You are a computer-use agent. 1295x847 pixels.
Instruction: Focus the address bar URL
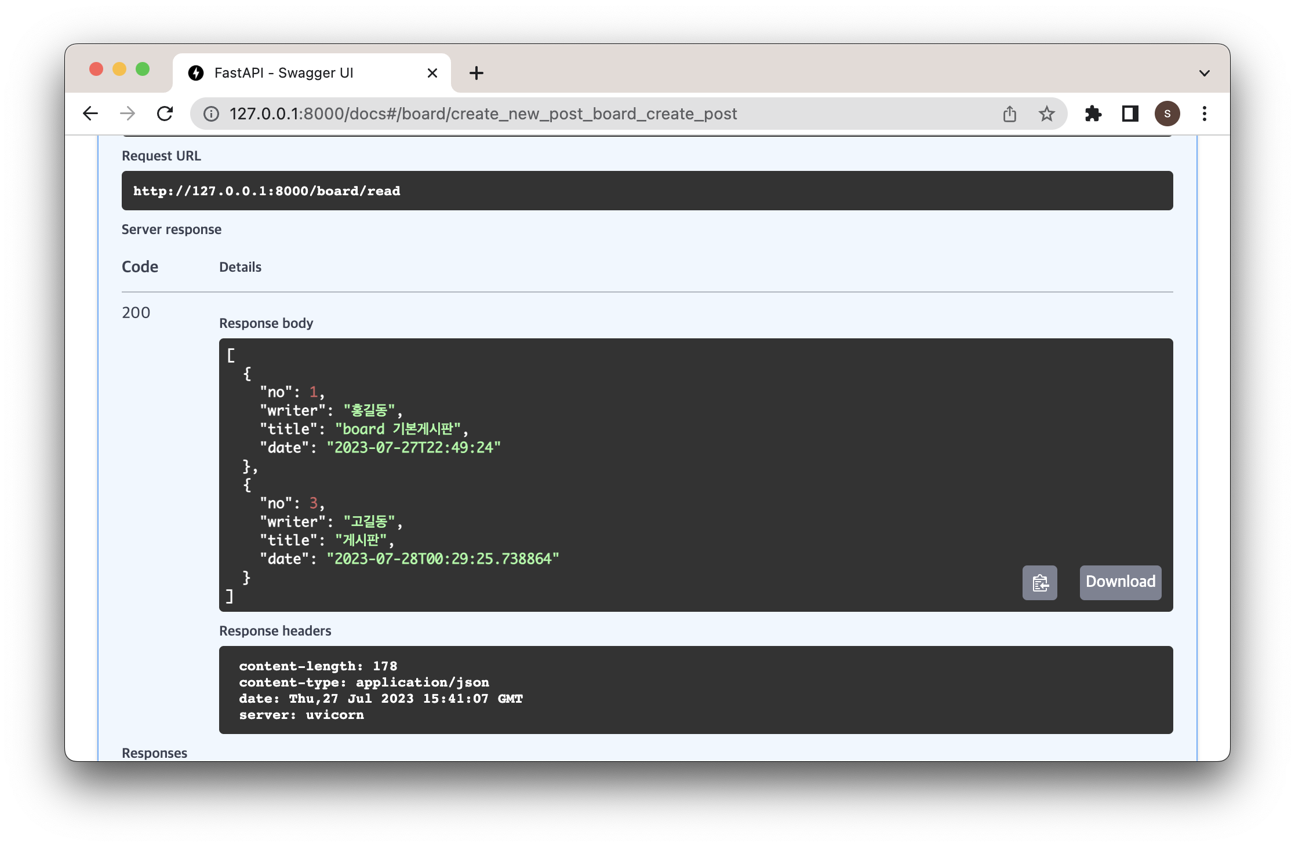(x=482, y=114)
